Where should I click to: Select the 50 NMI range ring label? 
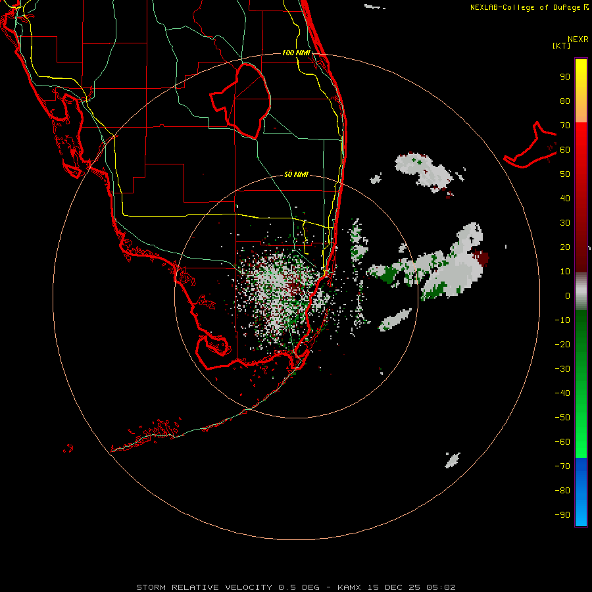tap(296, 174)
